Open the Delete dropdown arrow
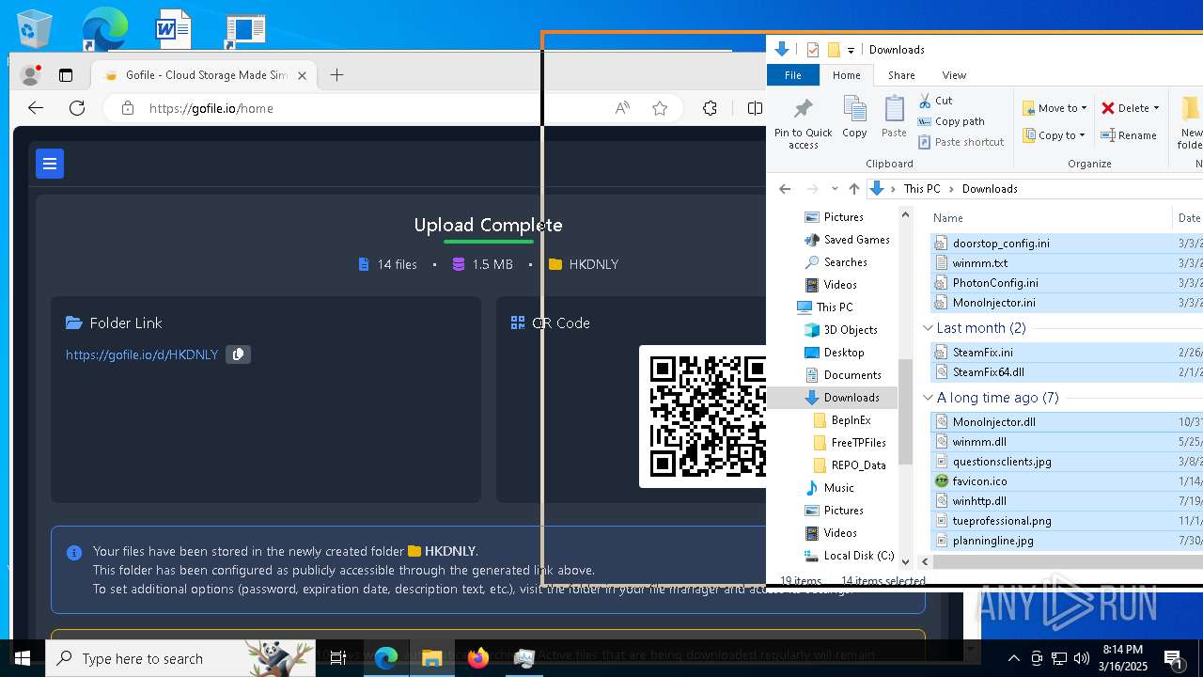 (x=1156, y=108)
